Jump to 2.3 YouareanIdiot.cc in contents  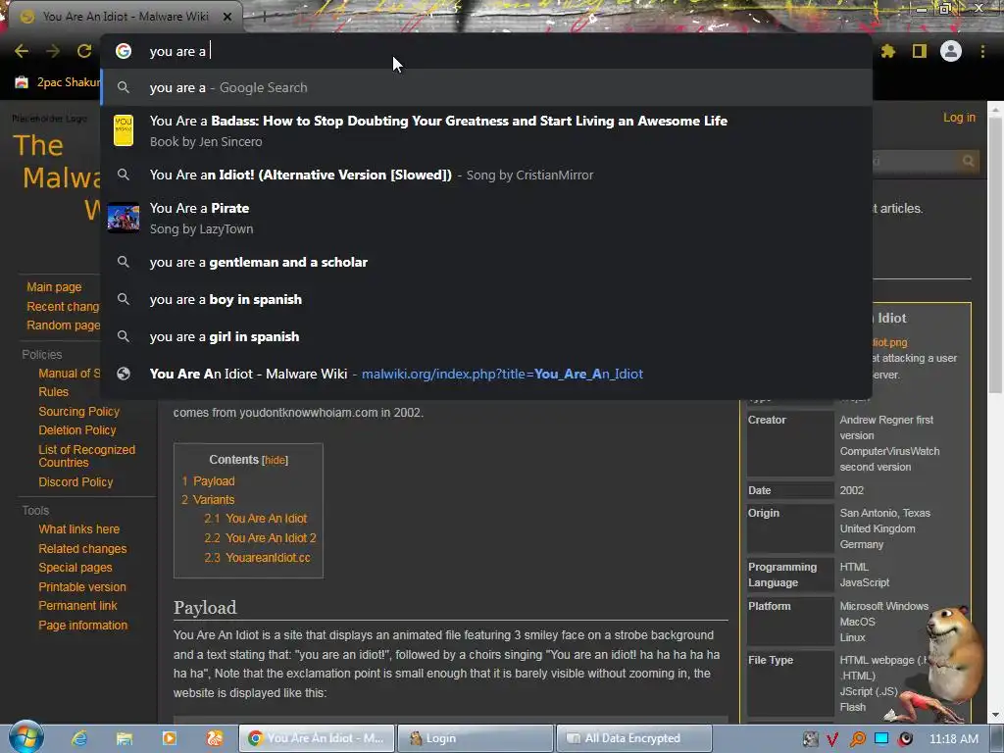coord(258,558)
